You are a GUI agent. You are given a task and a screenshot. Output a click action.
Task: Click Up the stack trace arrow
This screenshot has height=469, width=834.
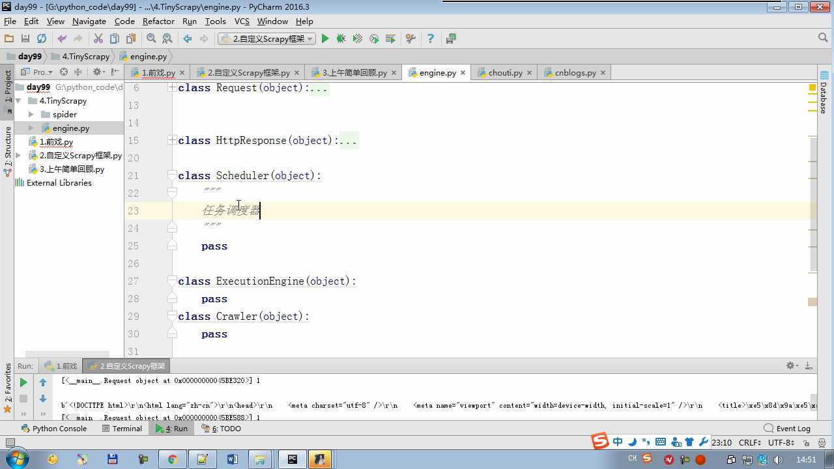43,382
